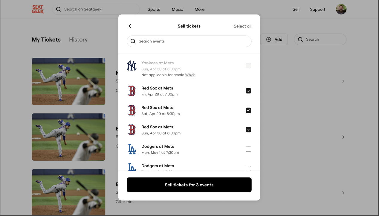Click the magnifier icon in My Tickets search
Image resolution: width=379 pixels, height=216 pixels.
pos(300,39)
